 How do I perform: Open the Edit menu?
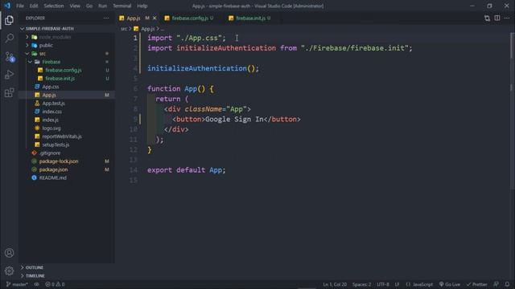[34, 6]
